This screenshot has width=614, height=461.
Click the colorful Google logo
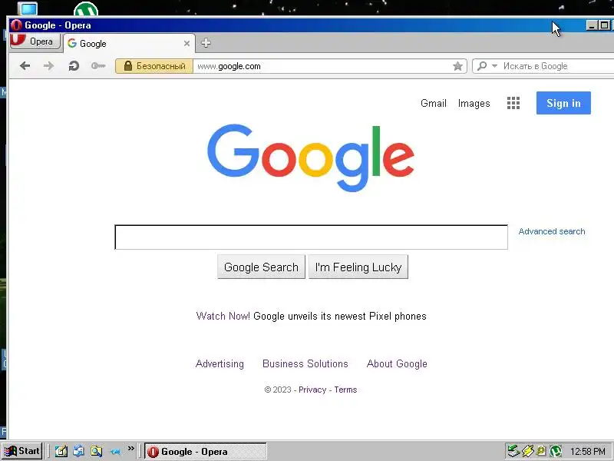point(311,158)
